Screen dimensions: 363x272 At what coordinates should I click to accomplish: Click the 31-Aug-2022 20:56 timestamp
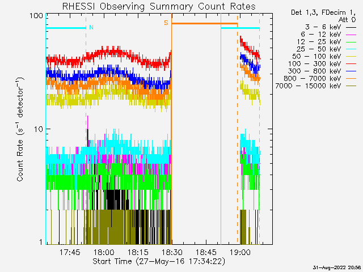337,267
